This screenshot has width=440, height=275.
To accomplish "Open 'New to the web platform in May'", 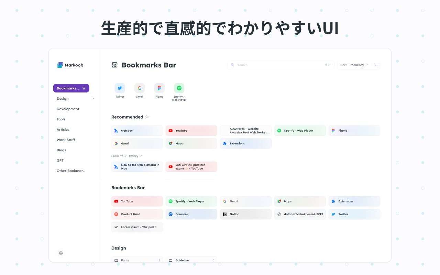I will tap(137, 167).
